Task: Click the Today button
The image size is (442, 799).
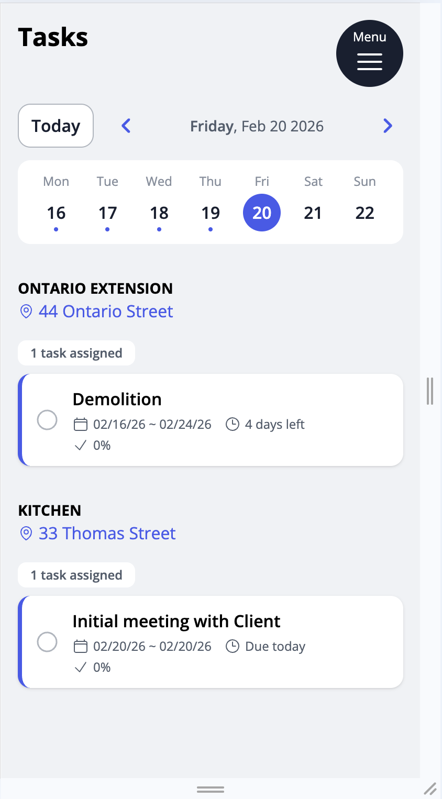Action: pyautogui.click(x=56, y=126)
